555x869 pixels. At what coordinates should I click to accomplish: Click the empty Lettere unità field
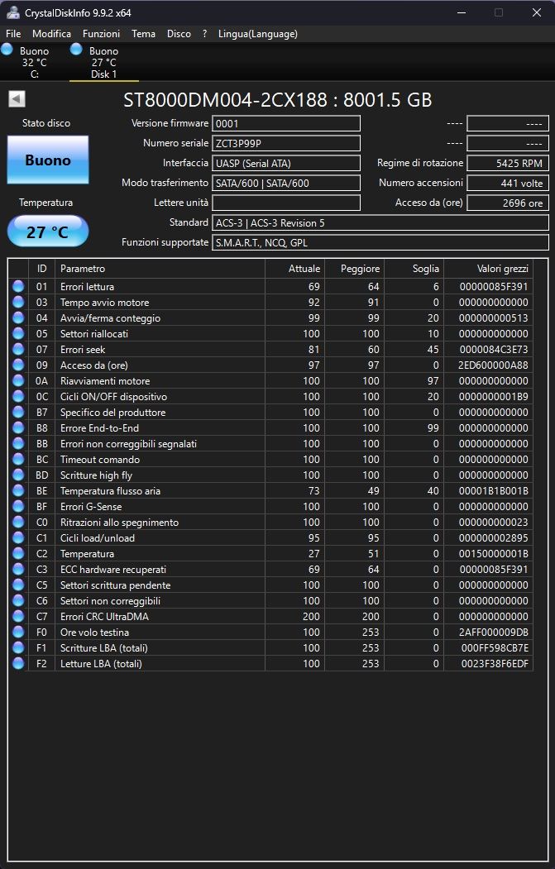286,203
